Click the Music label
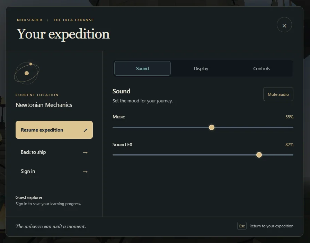This screenshot has width=310, height=243. pos(118,117)
